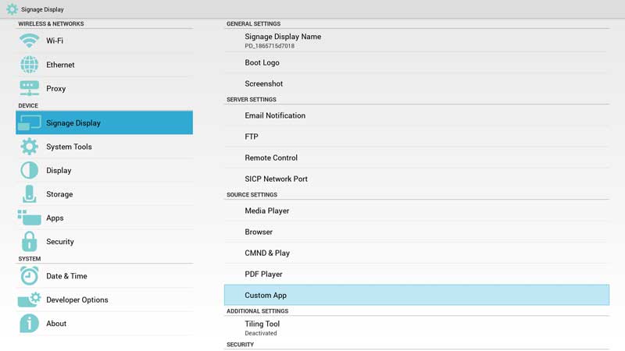Click the About info icon
This screenshot has width=625, height=351.
coord(29,323)
